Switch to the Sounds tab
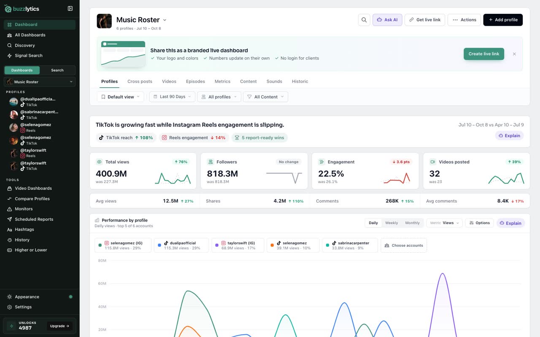 (274, 81)
